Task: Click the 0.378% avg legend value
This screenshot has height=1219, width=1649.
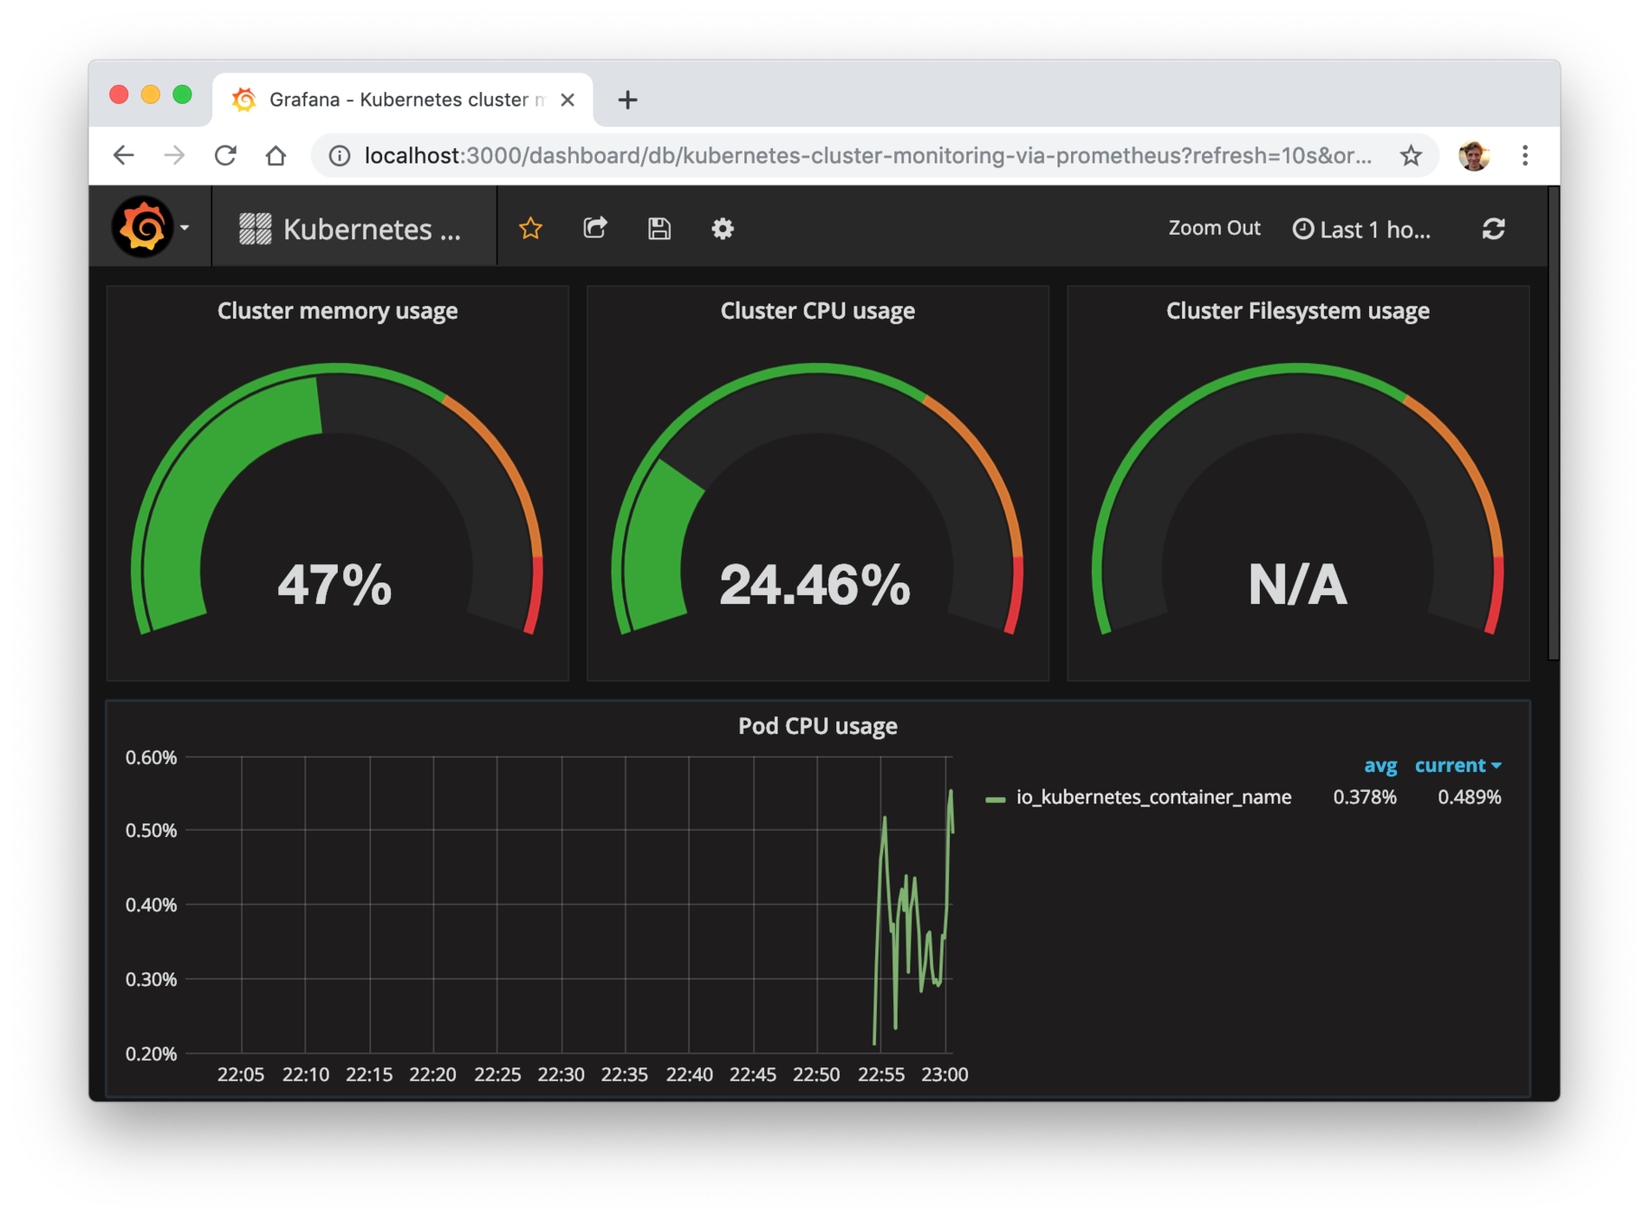Action: pos(1365,797)
